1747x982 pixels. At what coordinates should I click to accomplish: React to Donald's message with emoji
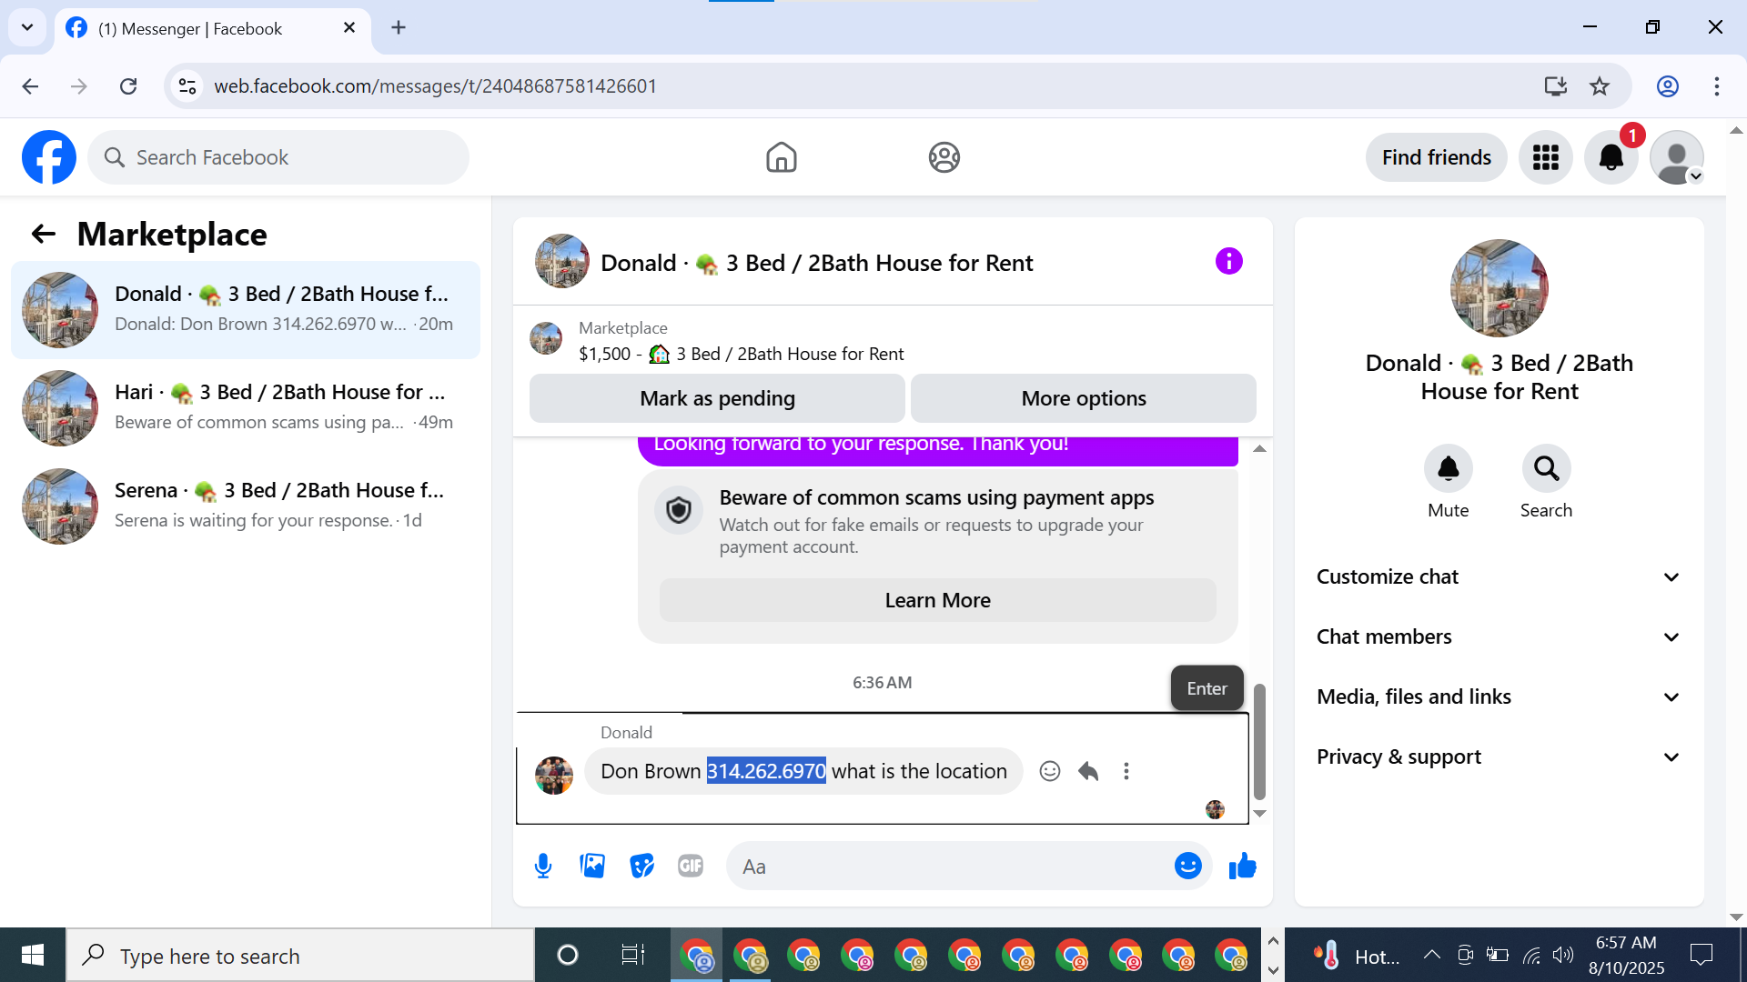click(x=1050, y=771)
